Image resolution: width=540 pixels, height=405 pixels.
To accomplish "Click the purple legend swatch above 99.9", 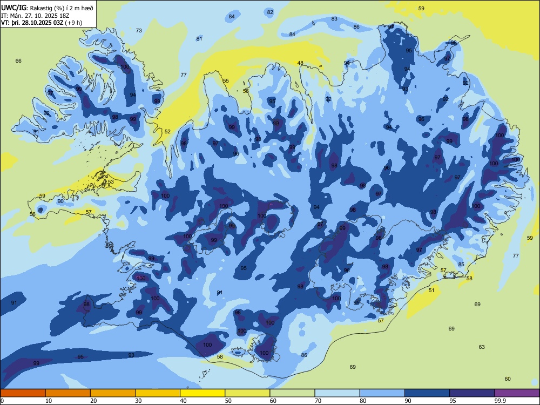I will click(517, 393).
